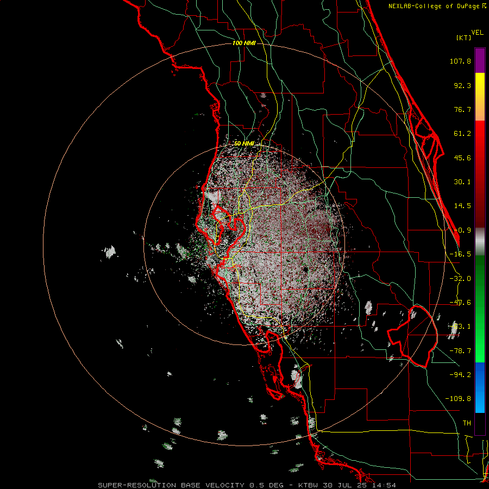The height and width of the screenshot is (489, 489).
Task: Click the light blue segment of the color bar
Action: click(x=480, y=401)
